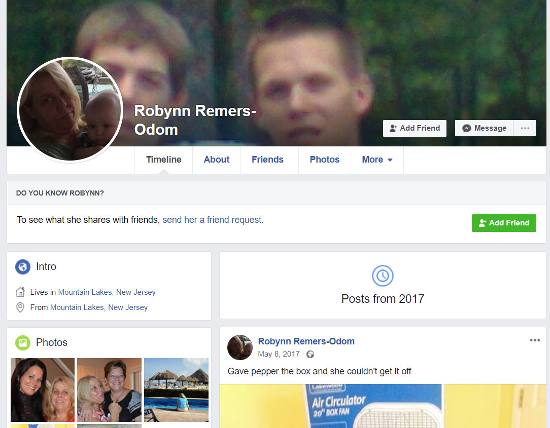
Task: Click the location pin icon beside 'From'
Action: click(20, 307)
